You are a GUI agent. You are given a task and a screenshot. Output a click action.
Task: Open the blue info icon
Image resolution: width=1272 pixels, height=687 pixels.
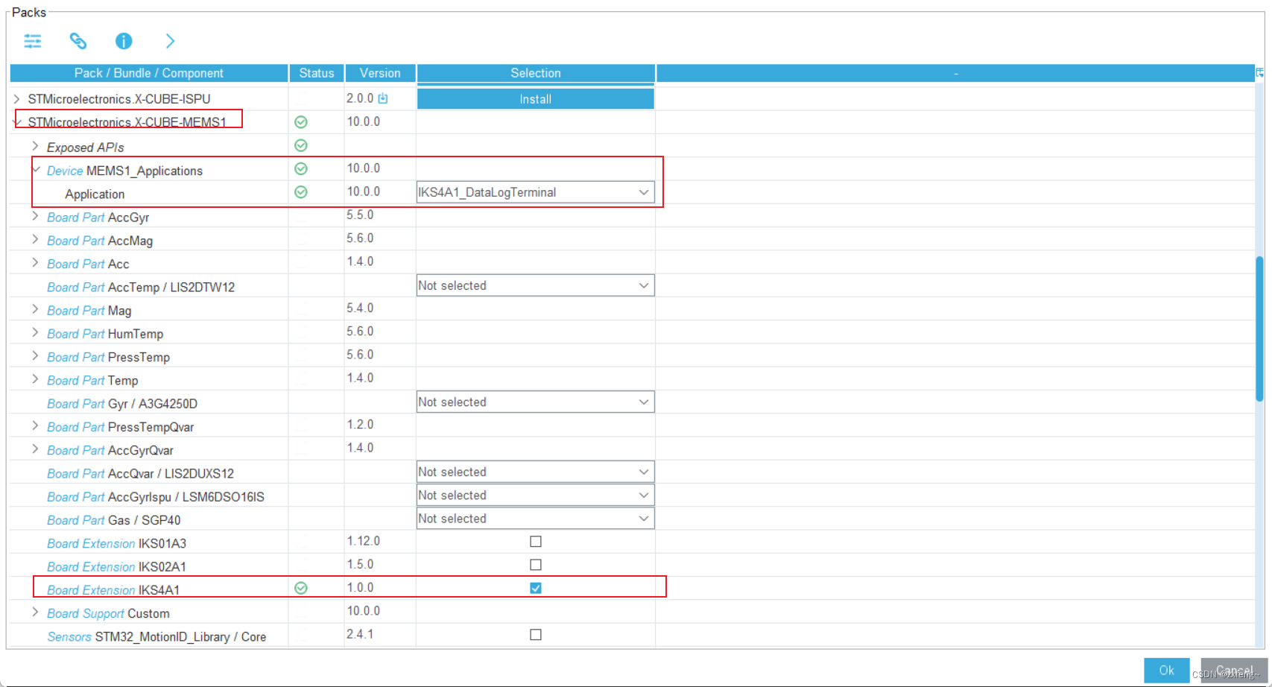pos(124,41)
